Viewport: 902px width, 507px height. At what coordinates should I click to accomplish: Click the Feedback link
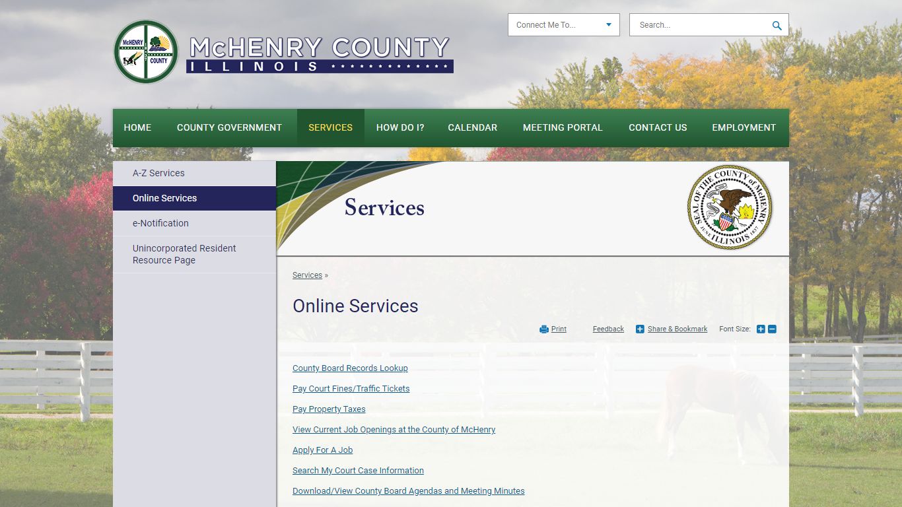coord(608,329)
